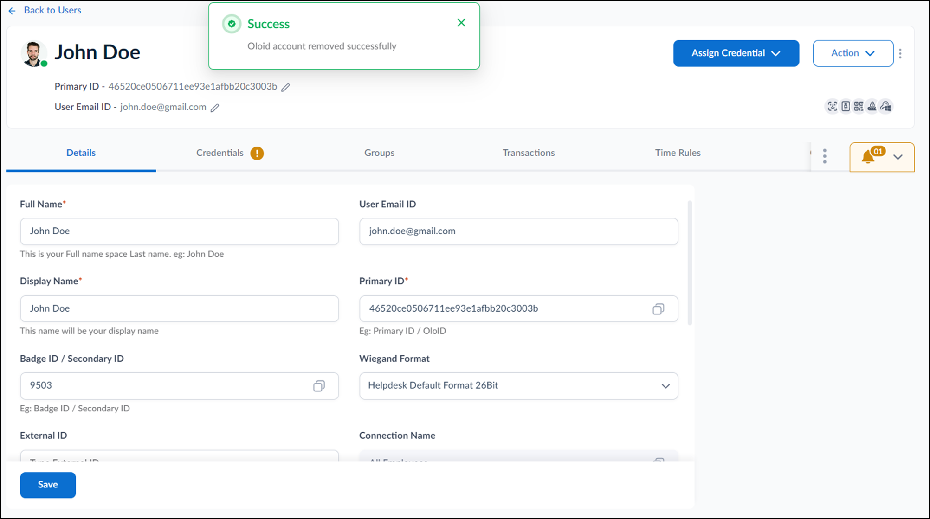Open the three-dot menu next to Action
The width and height of the screenshot is (930, 519).
click(900, 53)
